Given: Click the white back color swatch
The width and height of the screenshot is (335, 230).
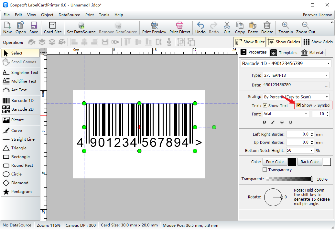Looking at the screenshot, I should point(327,162).
